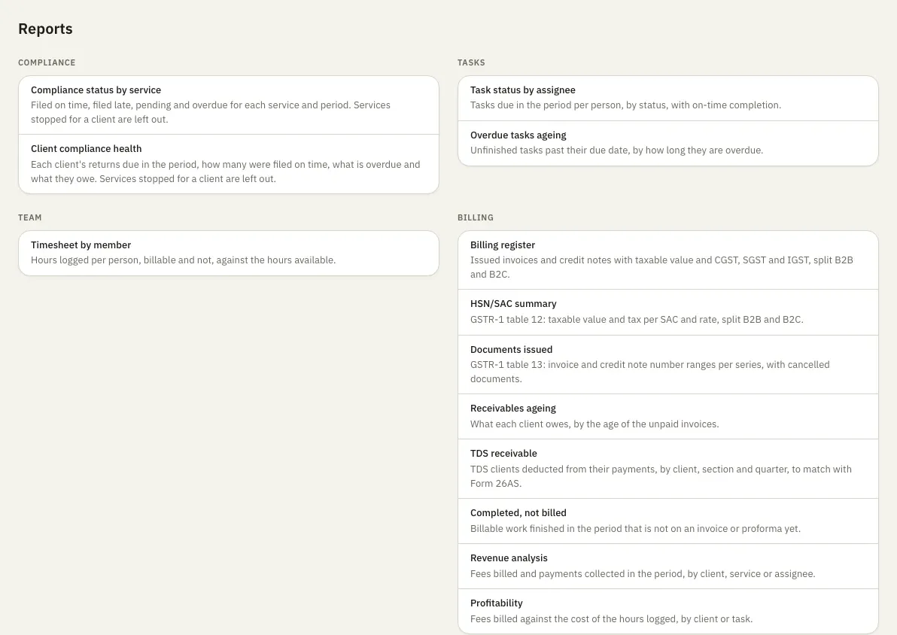Open Overdue tasks ageing report
Viewport: 897px width, 635px height.
(x=667, y=143)
